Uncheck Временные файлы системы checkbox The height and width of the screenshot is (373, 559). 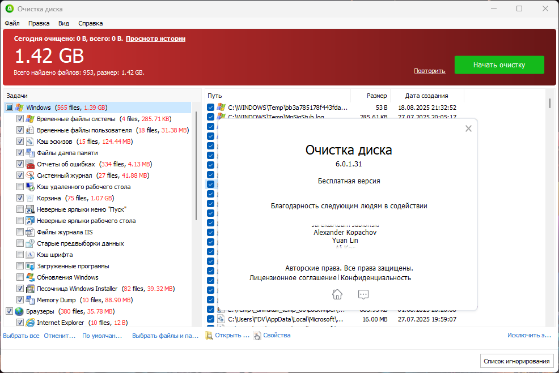pos(20,119)
